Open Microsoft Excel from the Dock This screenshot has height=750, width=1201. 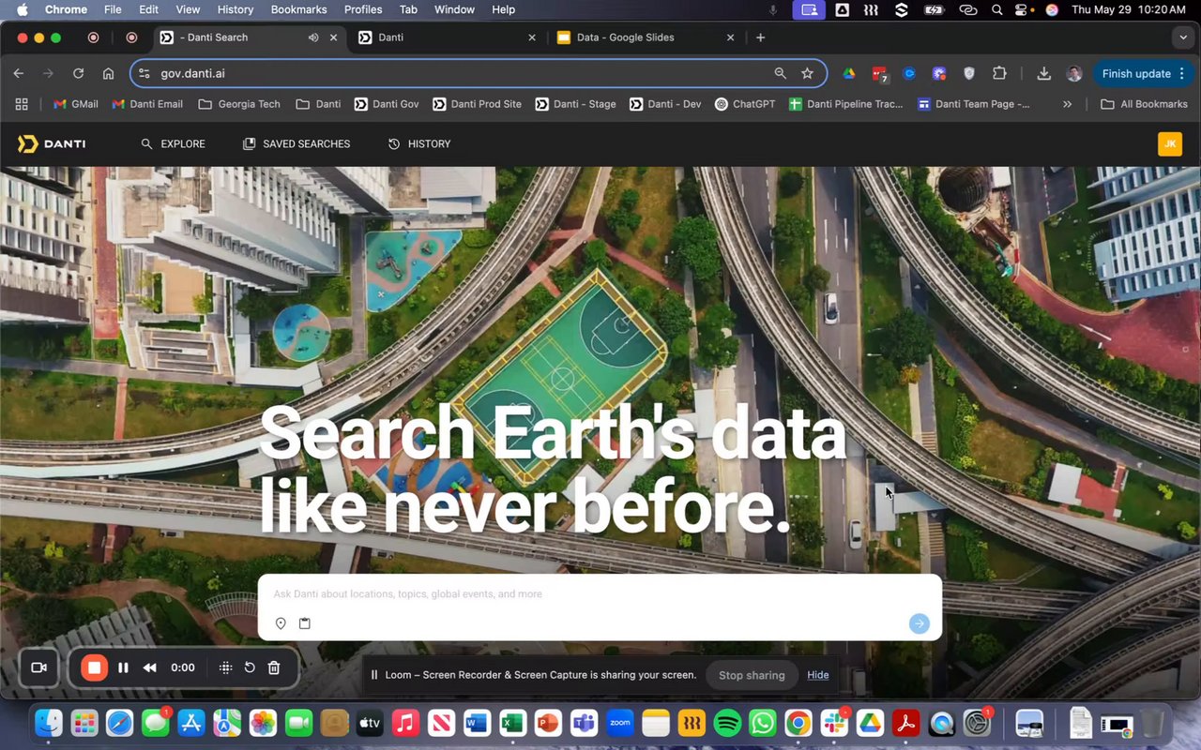click(x=512, y=723)
